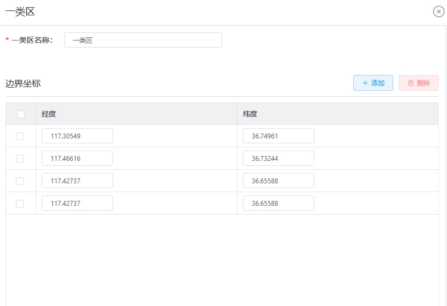Focus the 一类区名称 input field
Viewport: 447px width, 306px height.
pyautogui.click(x=143, y=40)
